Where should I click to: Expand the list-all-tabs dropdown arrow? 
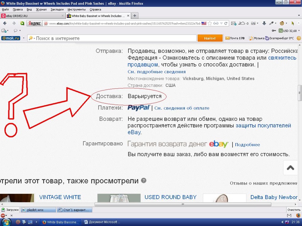(299, 16)
